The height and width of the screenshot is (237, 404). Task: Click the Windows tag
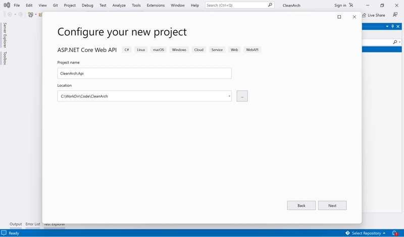tap(179, 49)
